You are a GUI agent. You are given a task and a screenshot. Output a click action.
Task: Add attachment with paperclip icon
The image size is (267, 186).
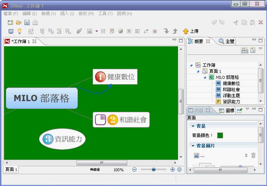(79, 31)
